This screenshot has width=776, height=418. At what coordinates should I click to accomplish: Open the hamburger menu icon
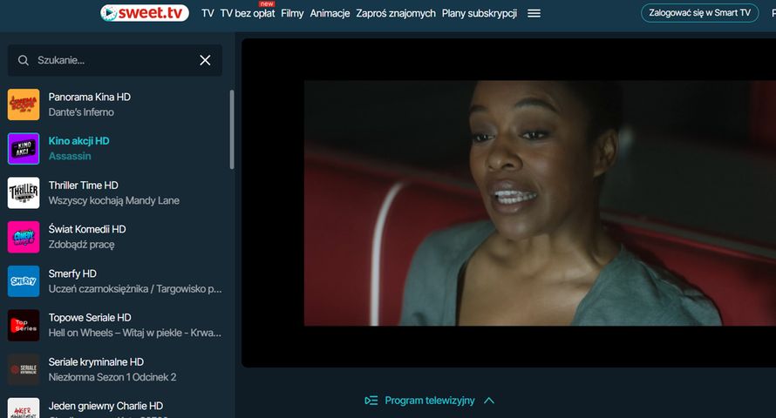534,13
